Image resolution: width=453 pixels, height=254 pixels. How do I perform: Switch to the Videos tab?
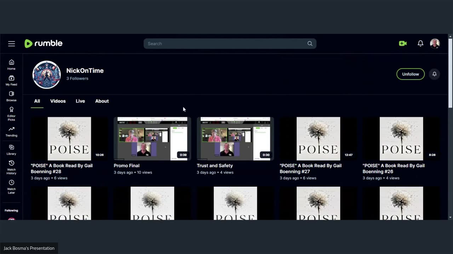click(58, 101)
